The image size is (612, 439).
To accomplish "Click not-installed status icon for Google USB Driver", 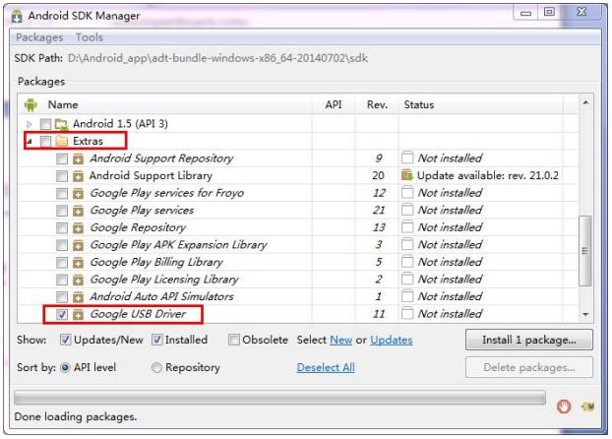I will [407, 314].
